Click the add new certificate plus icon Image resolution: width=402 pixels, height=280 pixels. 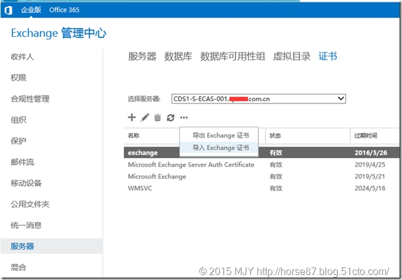pos(132,117)
